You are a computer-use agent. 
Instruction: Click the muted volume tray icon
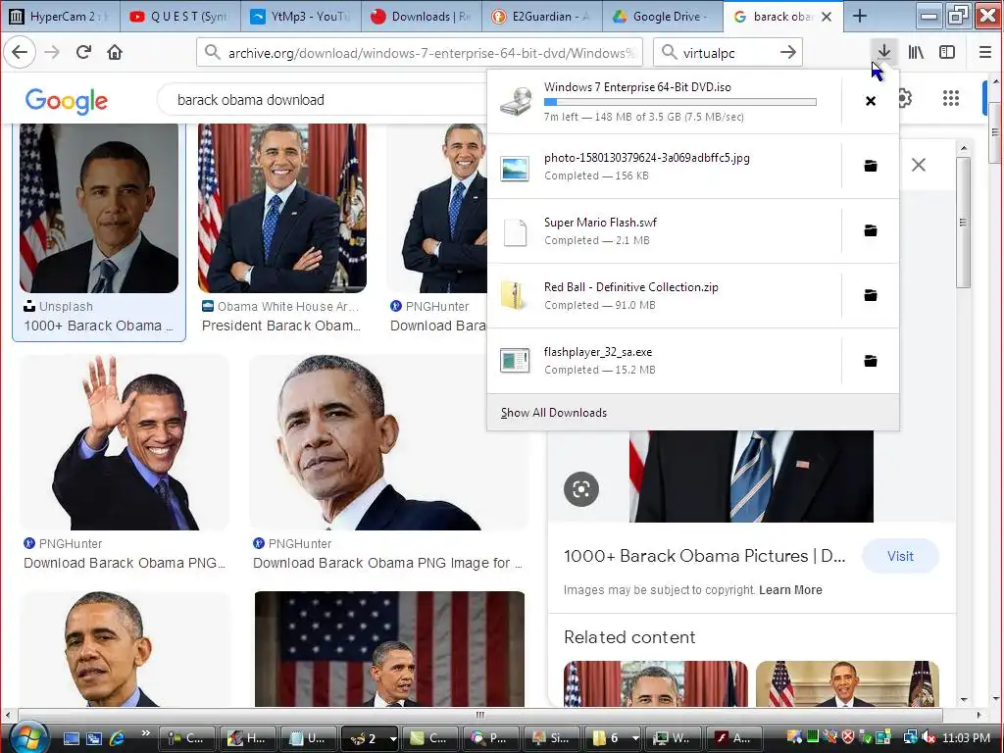(929, 738)
